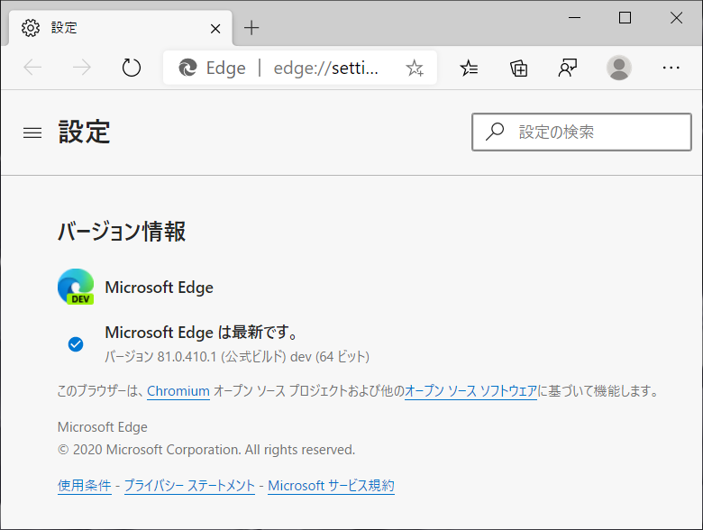Open the プライバシー ステートメント link

point(189,486)
